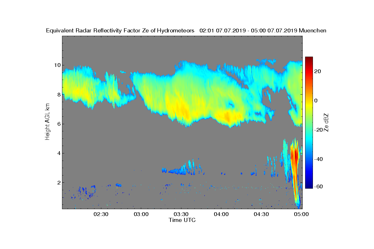Click the colorbar value '-20'
Screen dimensions: 374x249
click(x=319, y=130)
